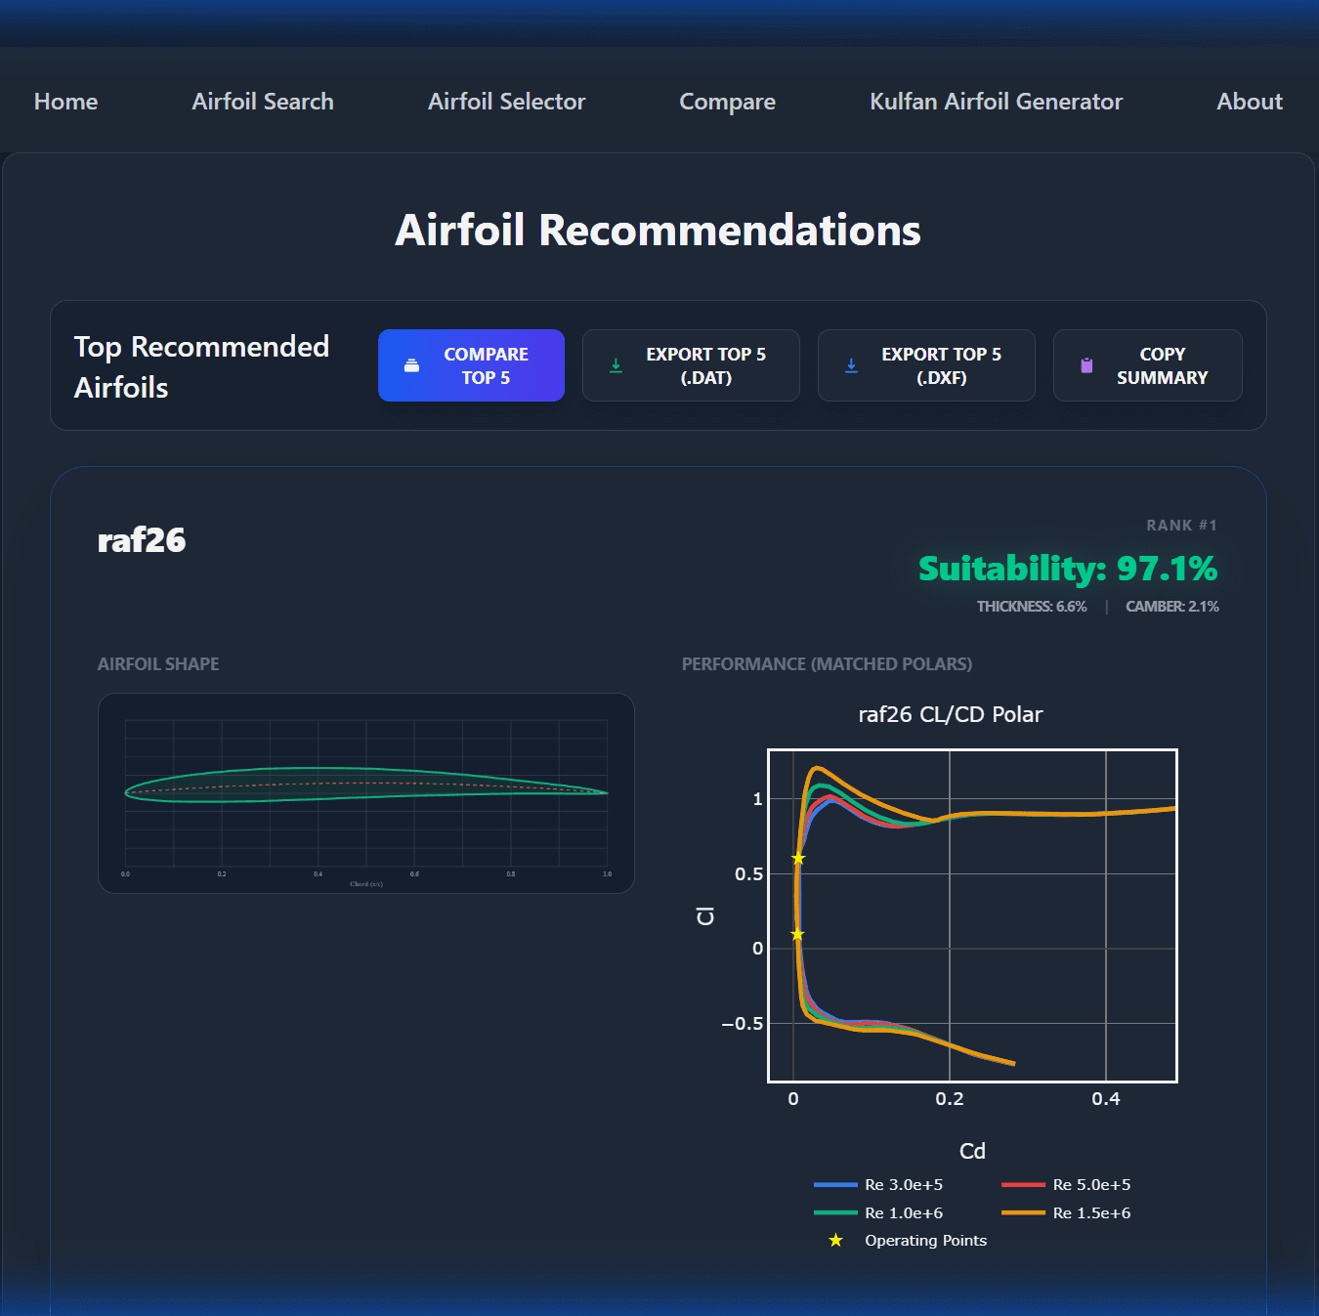Go to the Compare page
Image resolution: width=1319 pixels, height=1316 pixels.
[727, 101]
